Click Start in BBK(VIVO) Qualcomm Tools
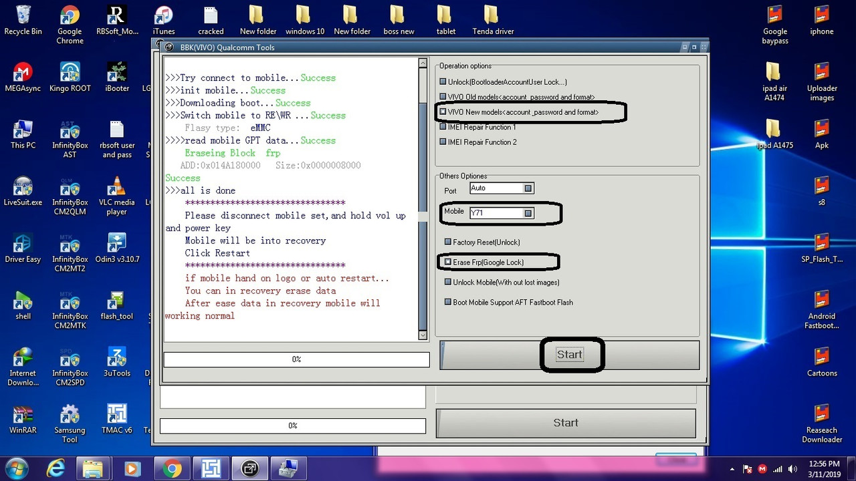Image resolution: width=856 pixels, height=481 pixels. [569, 355]
